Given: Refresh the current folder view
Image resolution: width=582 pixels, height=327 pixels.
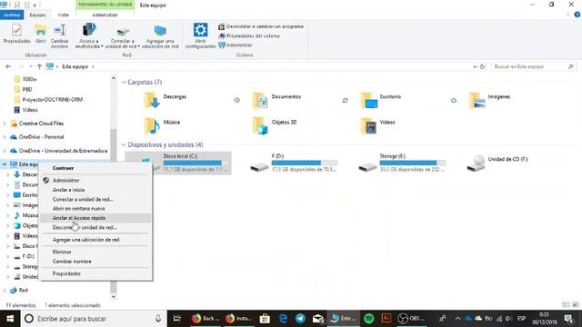Looking at the screenshot, I should click(483, 66).
